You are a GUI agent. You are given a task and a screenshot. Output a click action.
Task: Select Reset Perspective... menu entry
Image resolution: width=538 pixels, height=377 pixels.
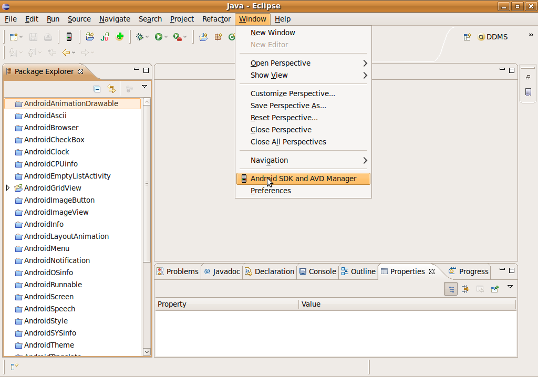tap(303, 118)
